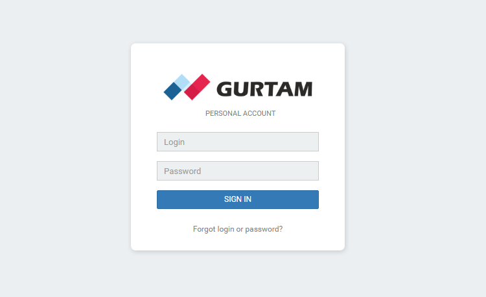Image resolution: width=486 pixels, height=297 pixels.
Task: Click the Login placeholder text
Action: coord(174,142)
